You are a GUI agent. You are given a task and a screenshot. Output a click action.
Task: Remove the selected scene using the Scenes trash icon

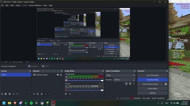tap(6, 94)
